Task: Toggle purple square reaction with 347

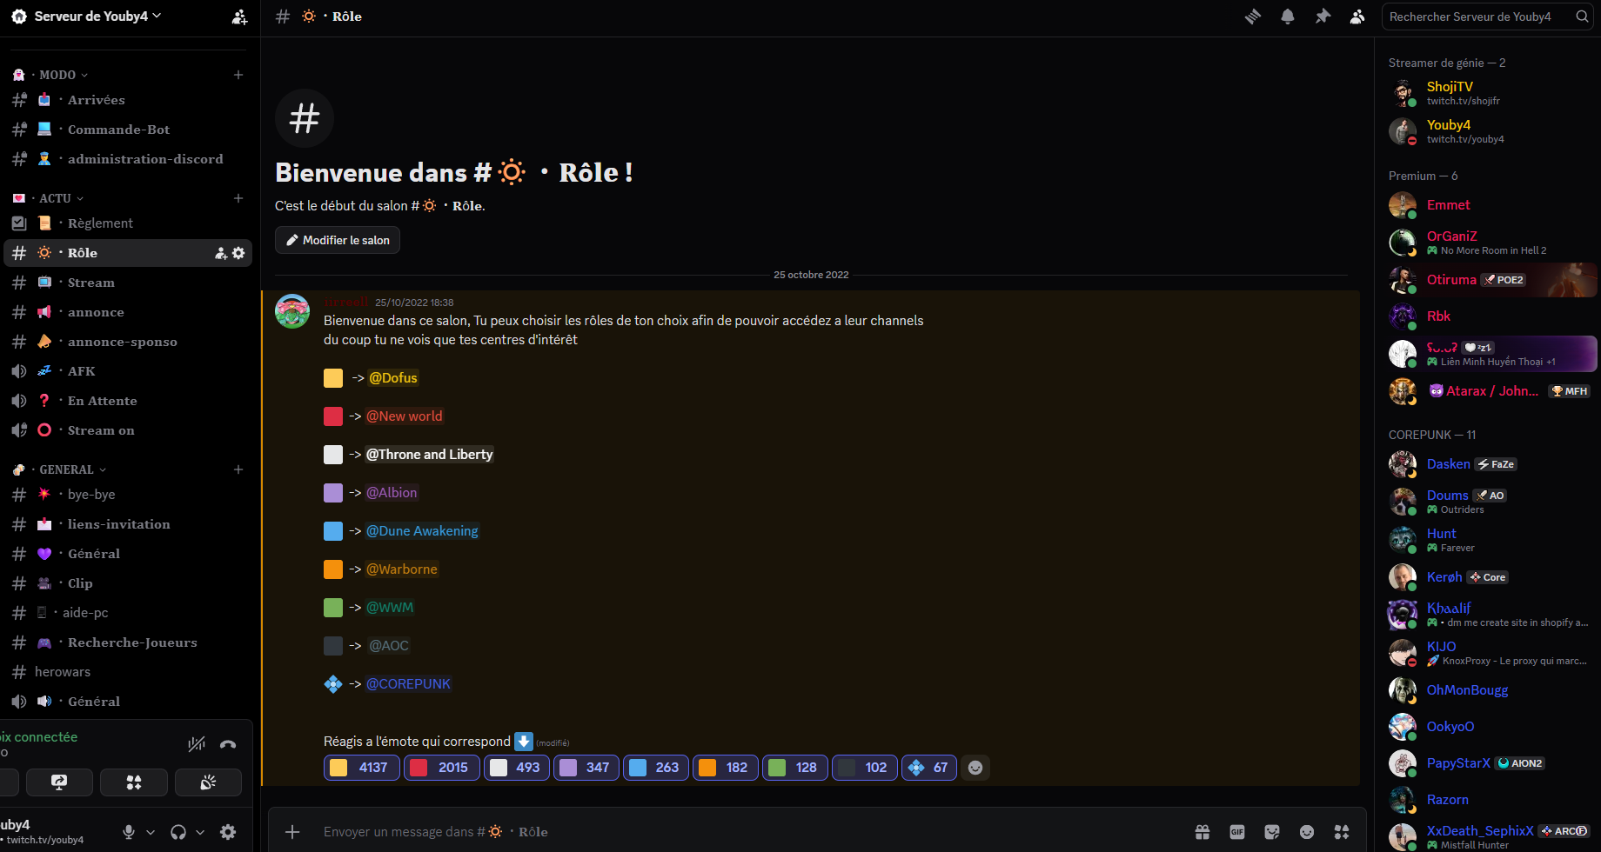Action: pyautogui.click(x=586, y=768)
